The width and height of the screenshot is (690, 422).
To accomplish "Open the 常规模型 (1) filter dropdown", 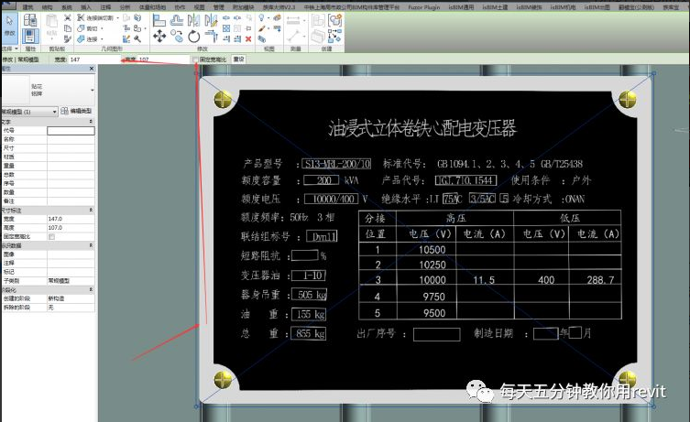I will 55,112.
